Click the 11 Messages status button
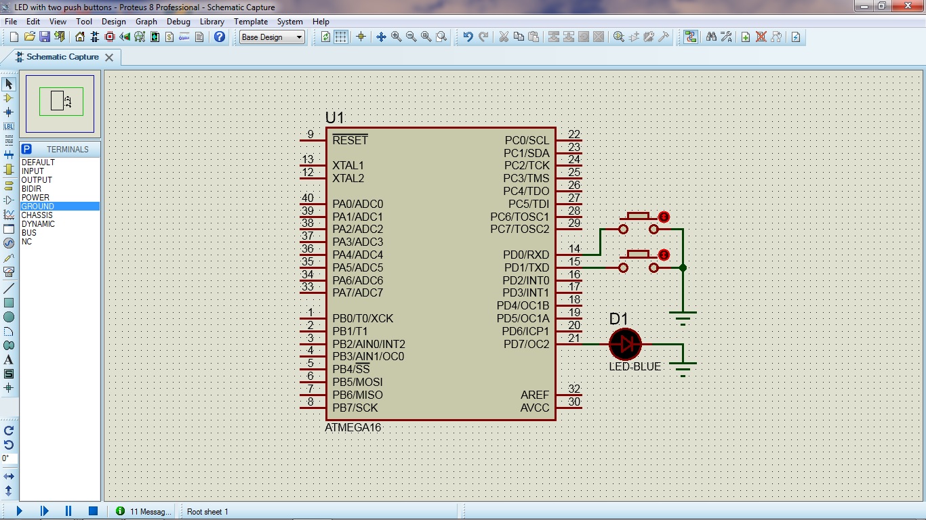 (143, 511)
